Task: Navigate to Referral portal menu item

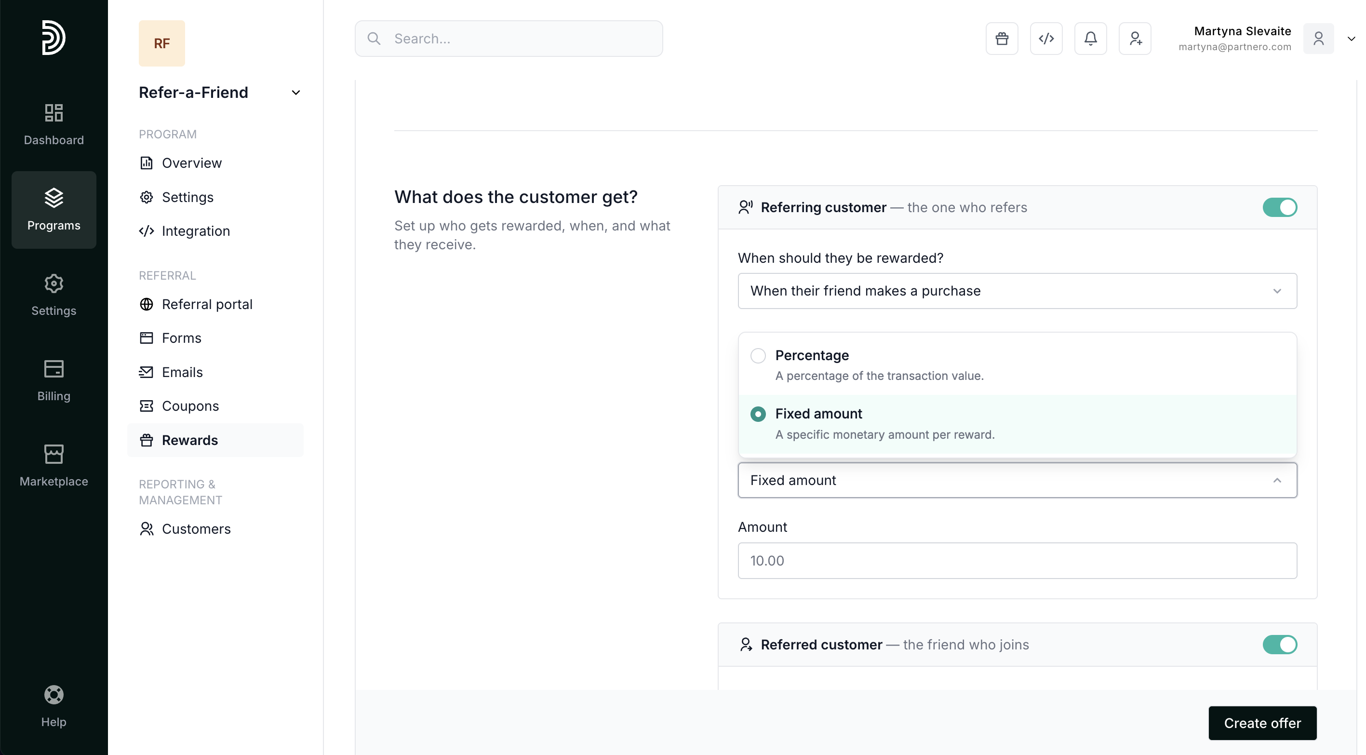Action: coord(207,304)
